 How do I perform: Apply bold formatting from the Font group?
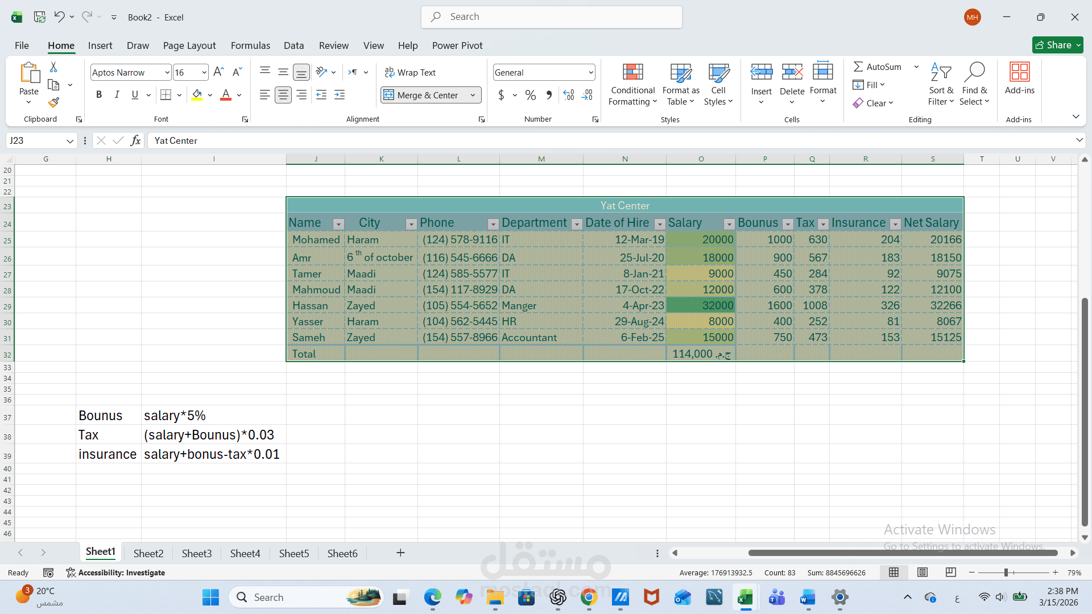pyautogui.click(x=99, y=94)
